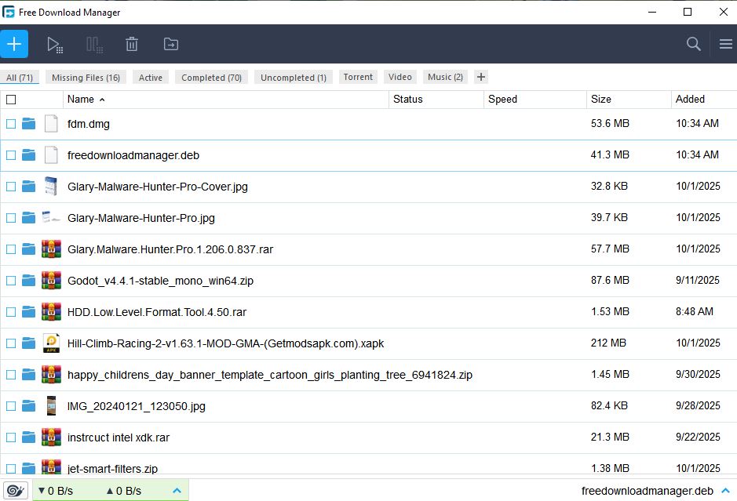Check the box for Godot_v4.4.1-stable_mono_win64.zip
Viewport: 737px width, 501px height.
click(11, 281)
